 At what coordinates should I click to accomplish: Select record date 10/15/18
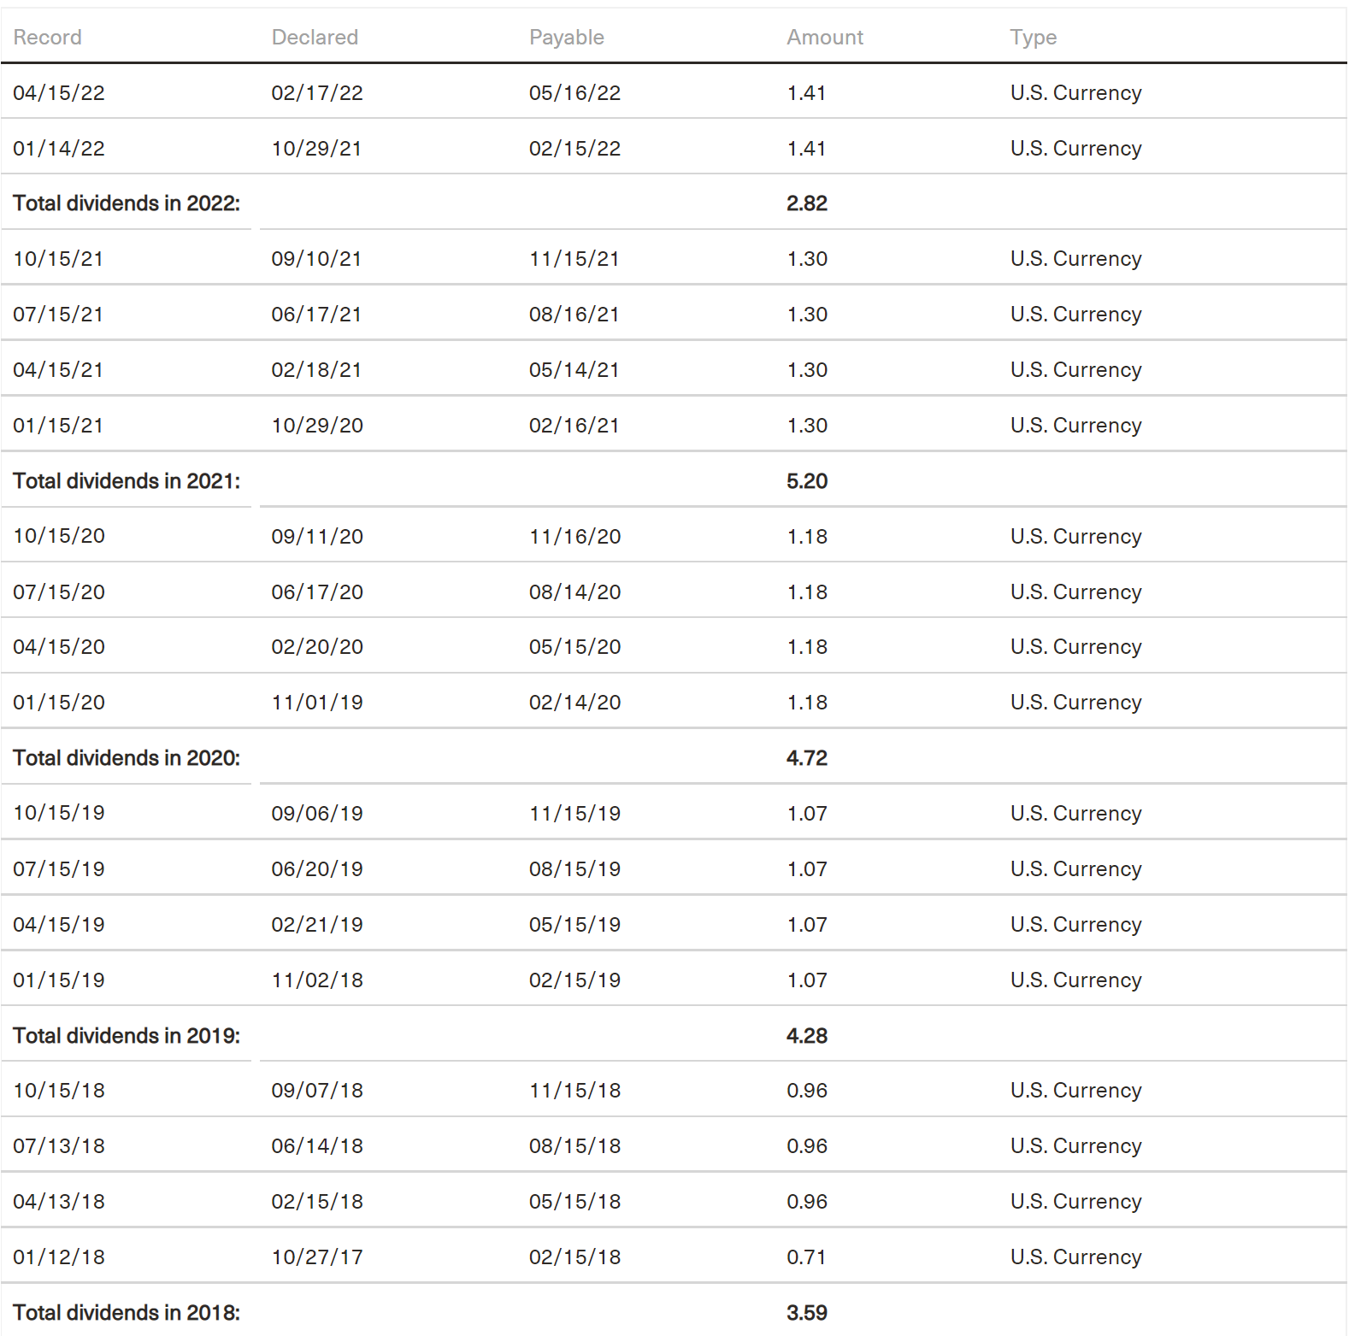pos(59,1091)
